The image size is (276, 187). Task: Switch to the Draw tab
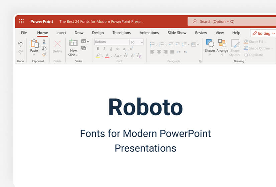click(x=79, y=33)
